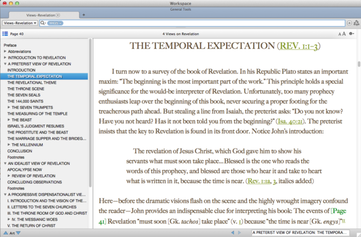Collapse A Progressive Dispensationalist View
Screen dimensions: 361x237
point(5,194)
